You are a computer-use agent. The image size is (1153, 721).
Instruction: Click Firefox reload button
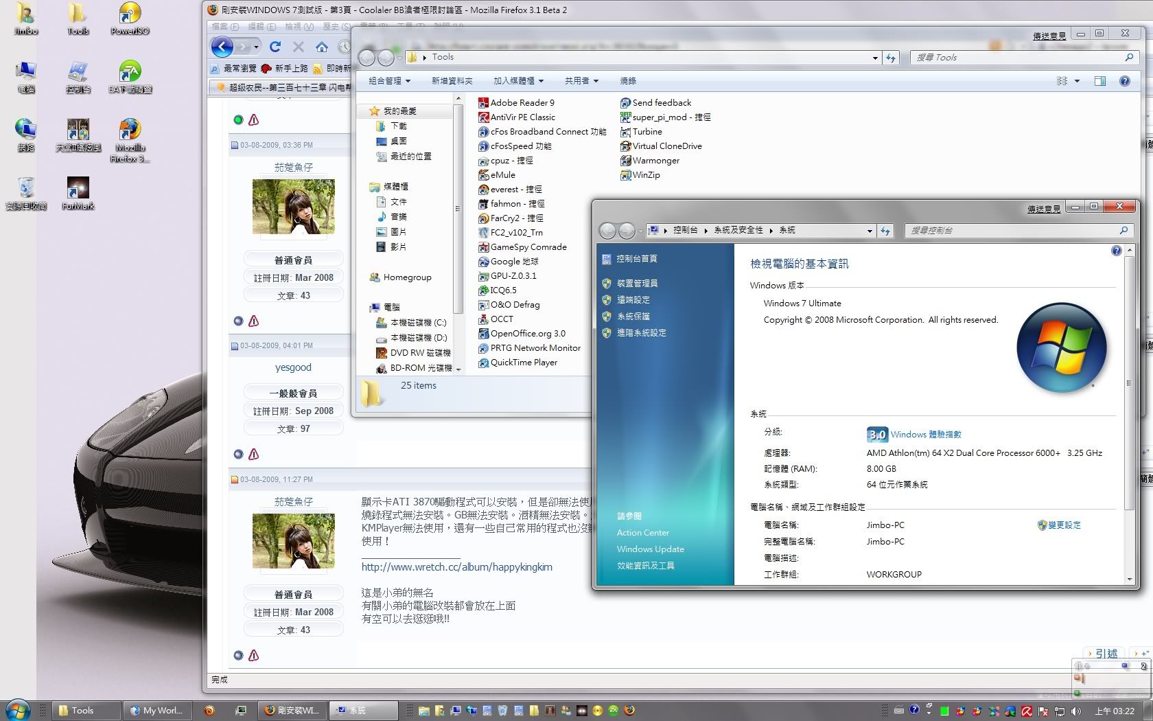pyautogui.click(x=275, y=47)
